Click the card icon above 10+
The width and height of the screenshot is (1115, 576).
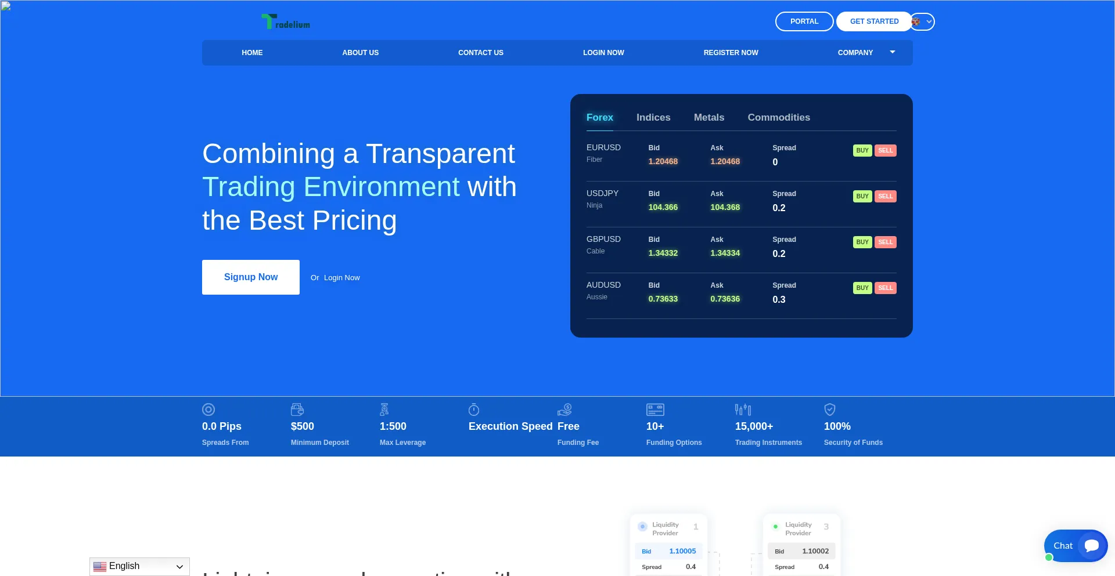[x=655, y=410]
